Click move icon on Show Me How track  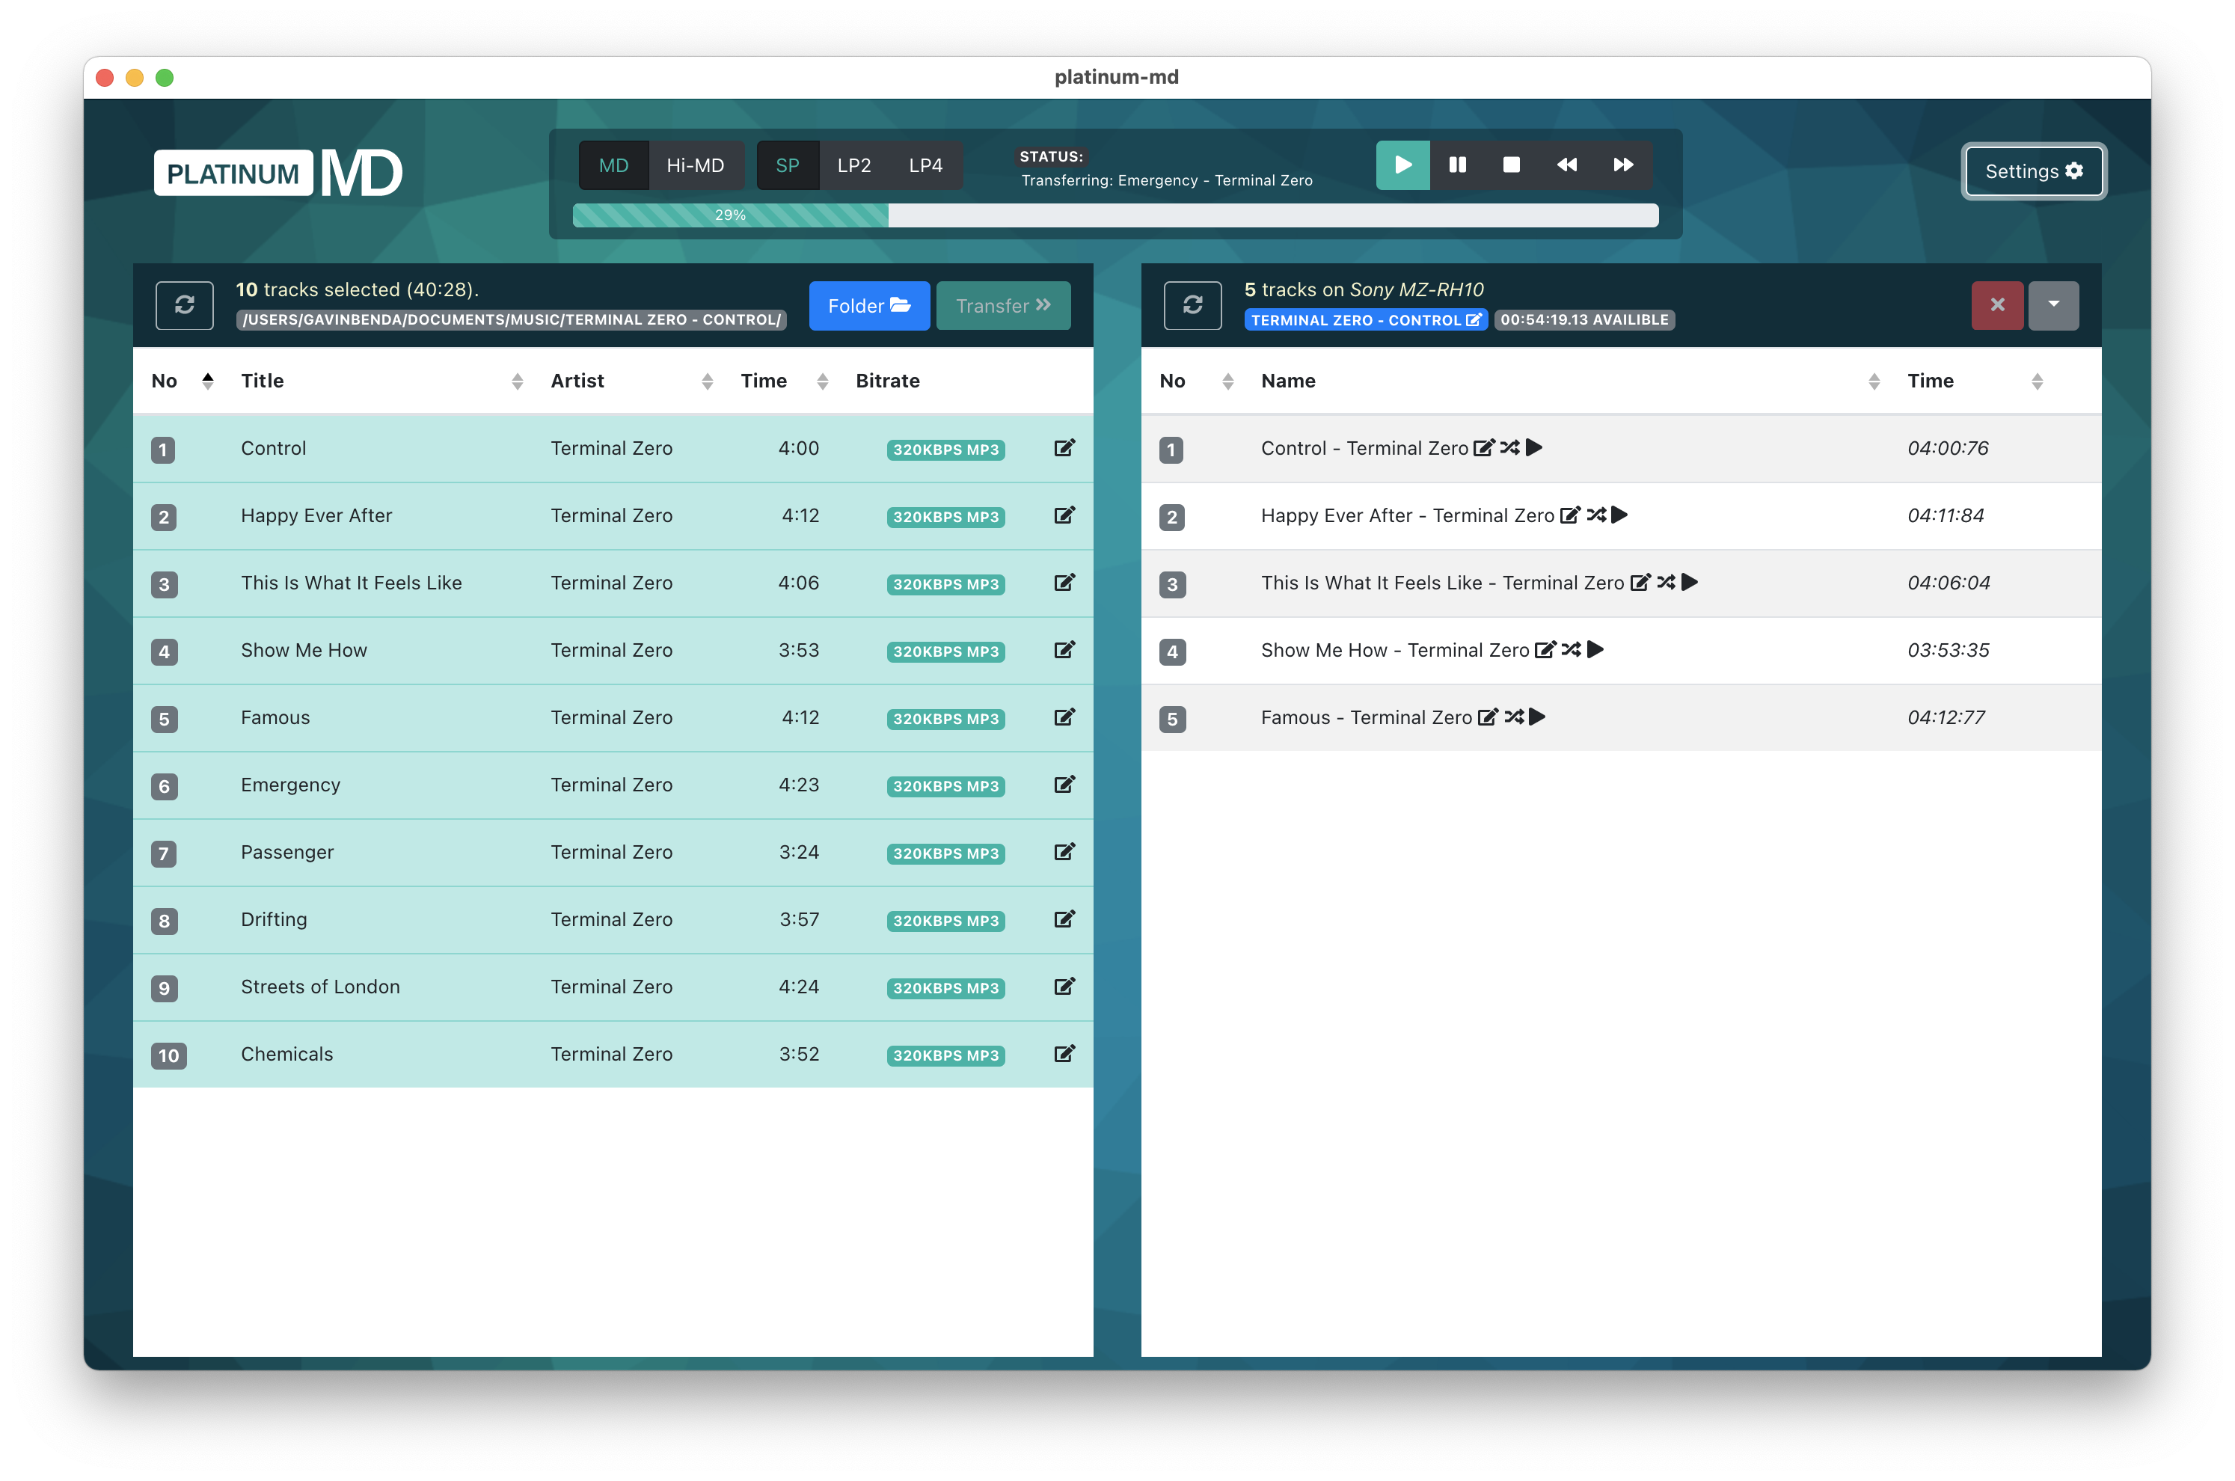pyautogui.click(x=1570, y=650)
